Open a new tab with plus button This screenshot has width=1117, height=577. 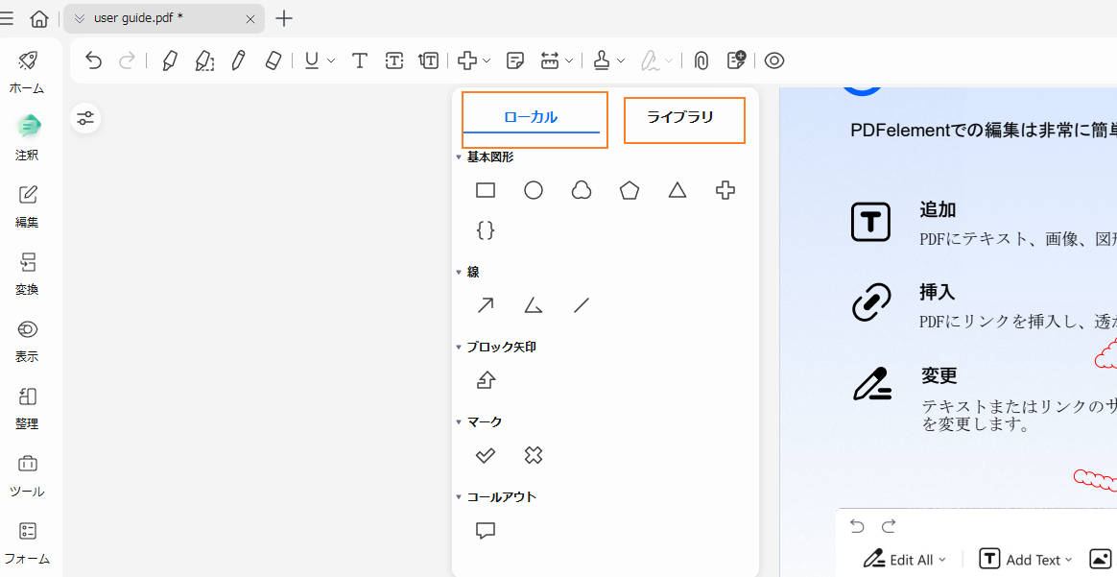[284, 18]
